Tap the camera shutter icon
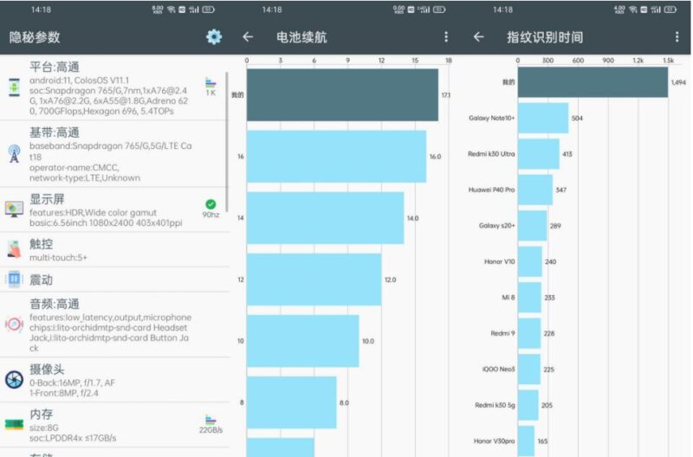The image size is (693, 457). [14, 379]
